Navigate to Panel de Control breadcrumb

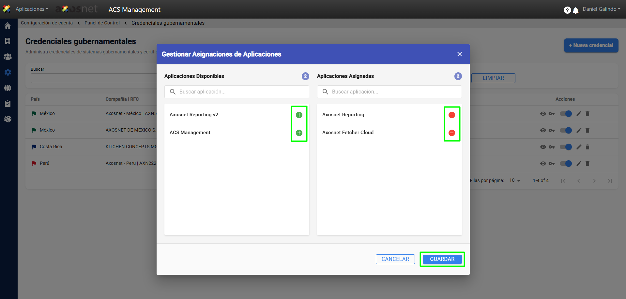coord(102,23)
